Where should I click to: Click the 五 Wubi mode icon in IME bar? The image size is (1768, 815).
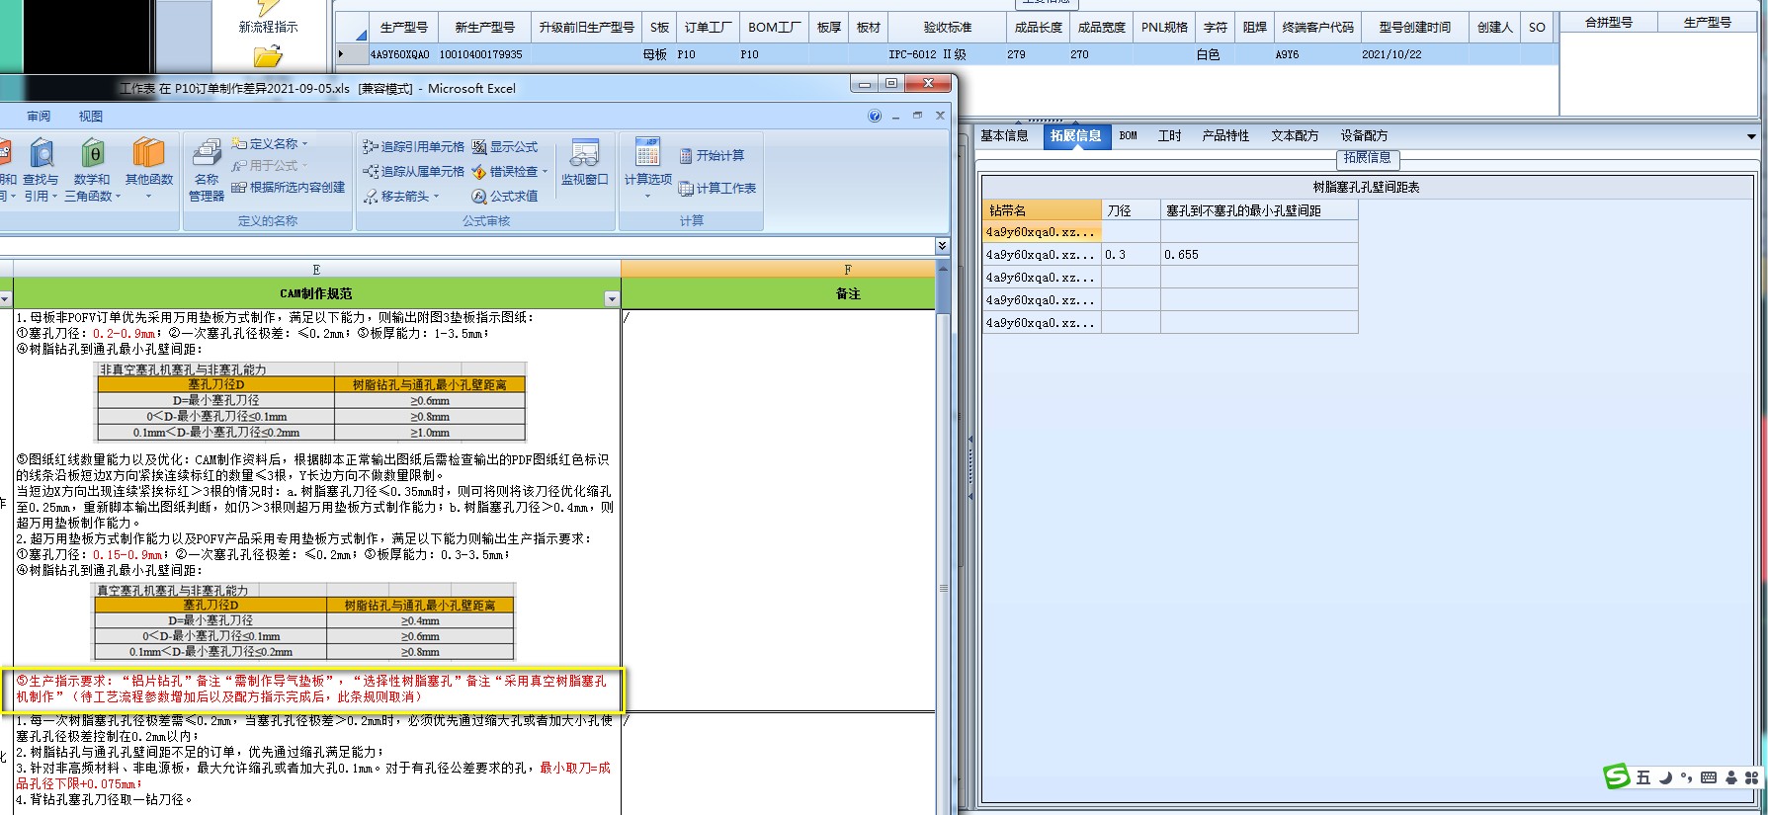pos(1643,777)
